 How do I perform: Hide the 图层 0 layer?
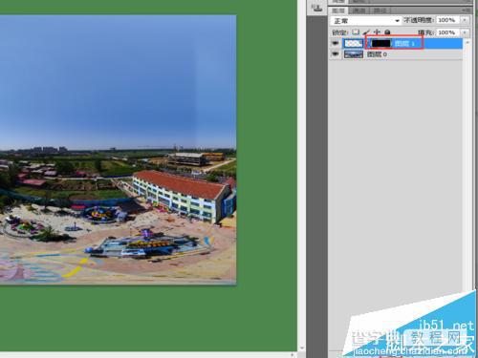point(335,54)
